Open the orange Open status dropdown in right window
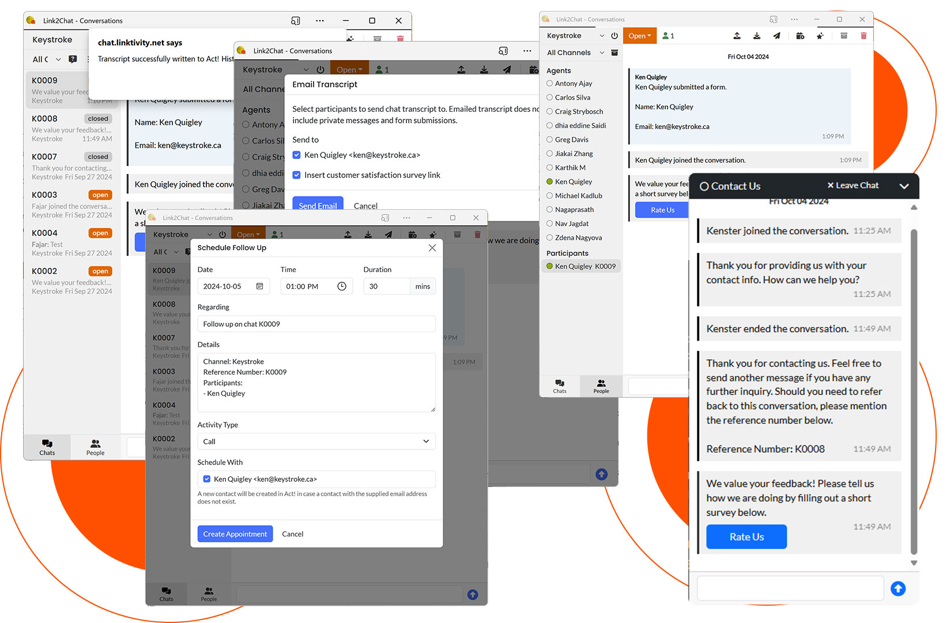Image resolution: width=950 pixels, height=623 pixels. (639, 36)
